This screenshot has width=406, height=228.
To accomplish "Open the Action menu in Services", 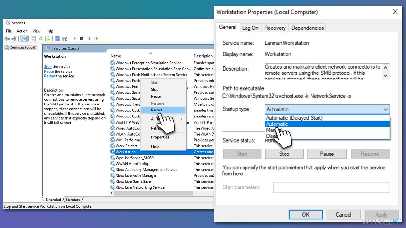I will point(22,31).
